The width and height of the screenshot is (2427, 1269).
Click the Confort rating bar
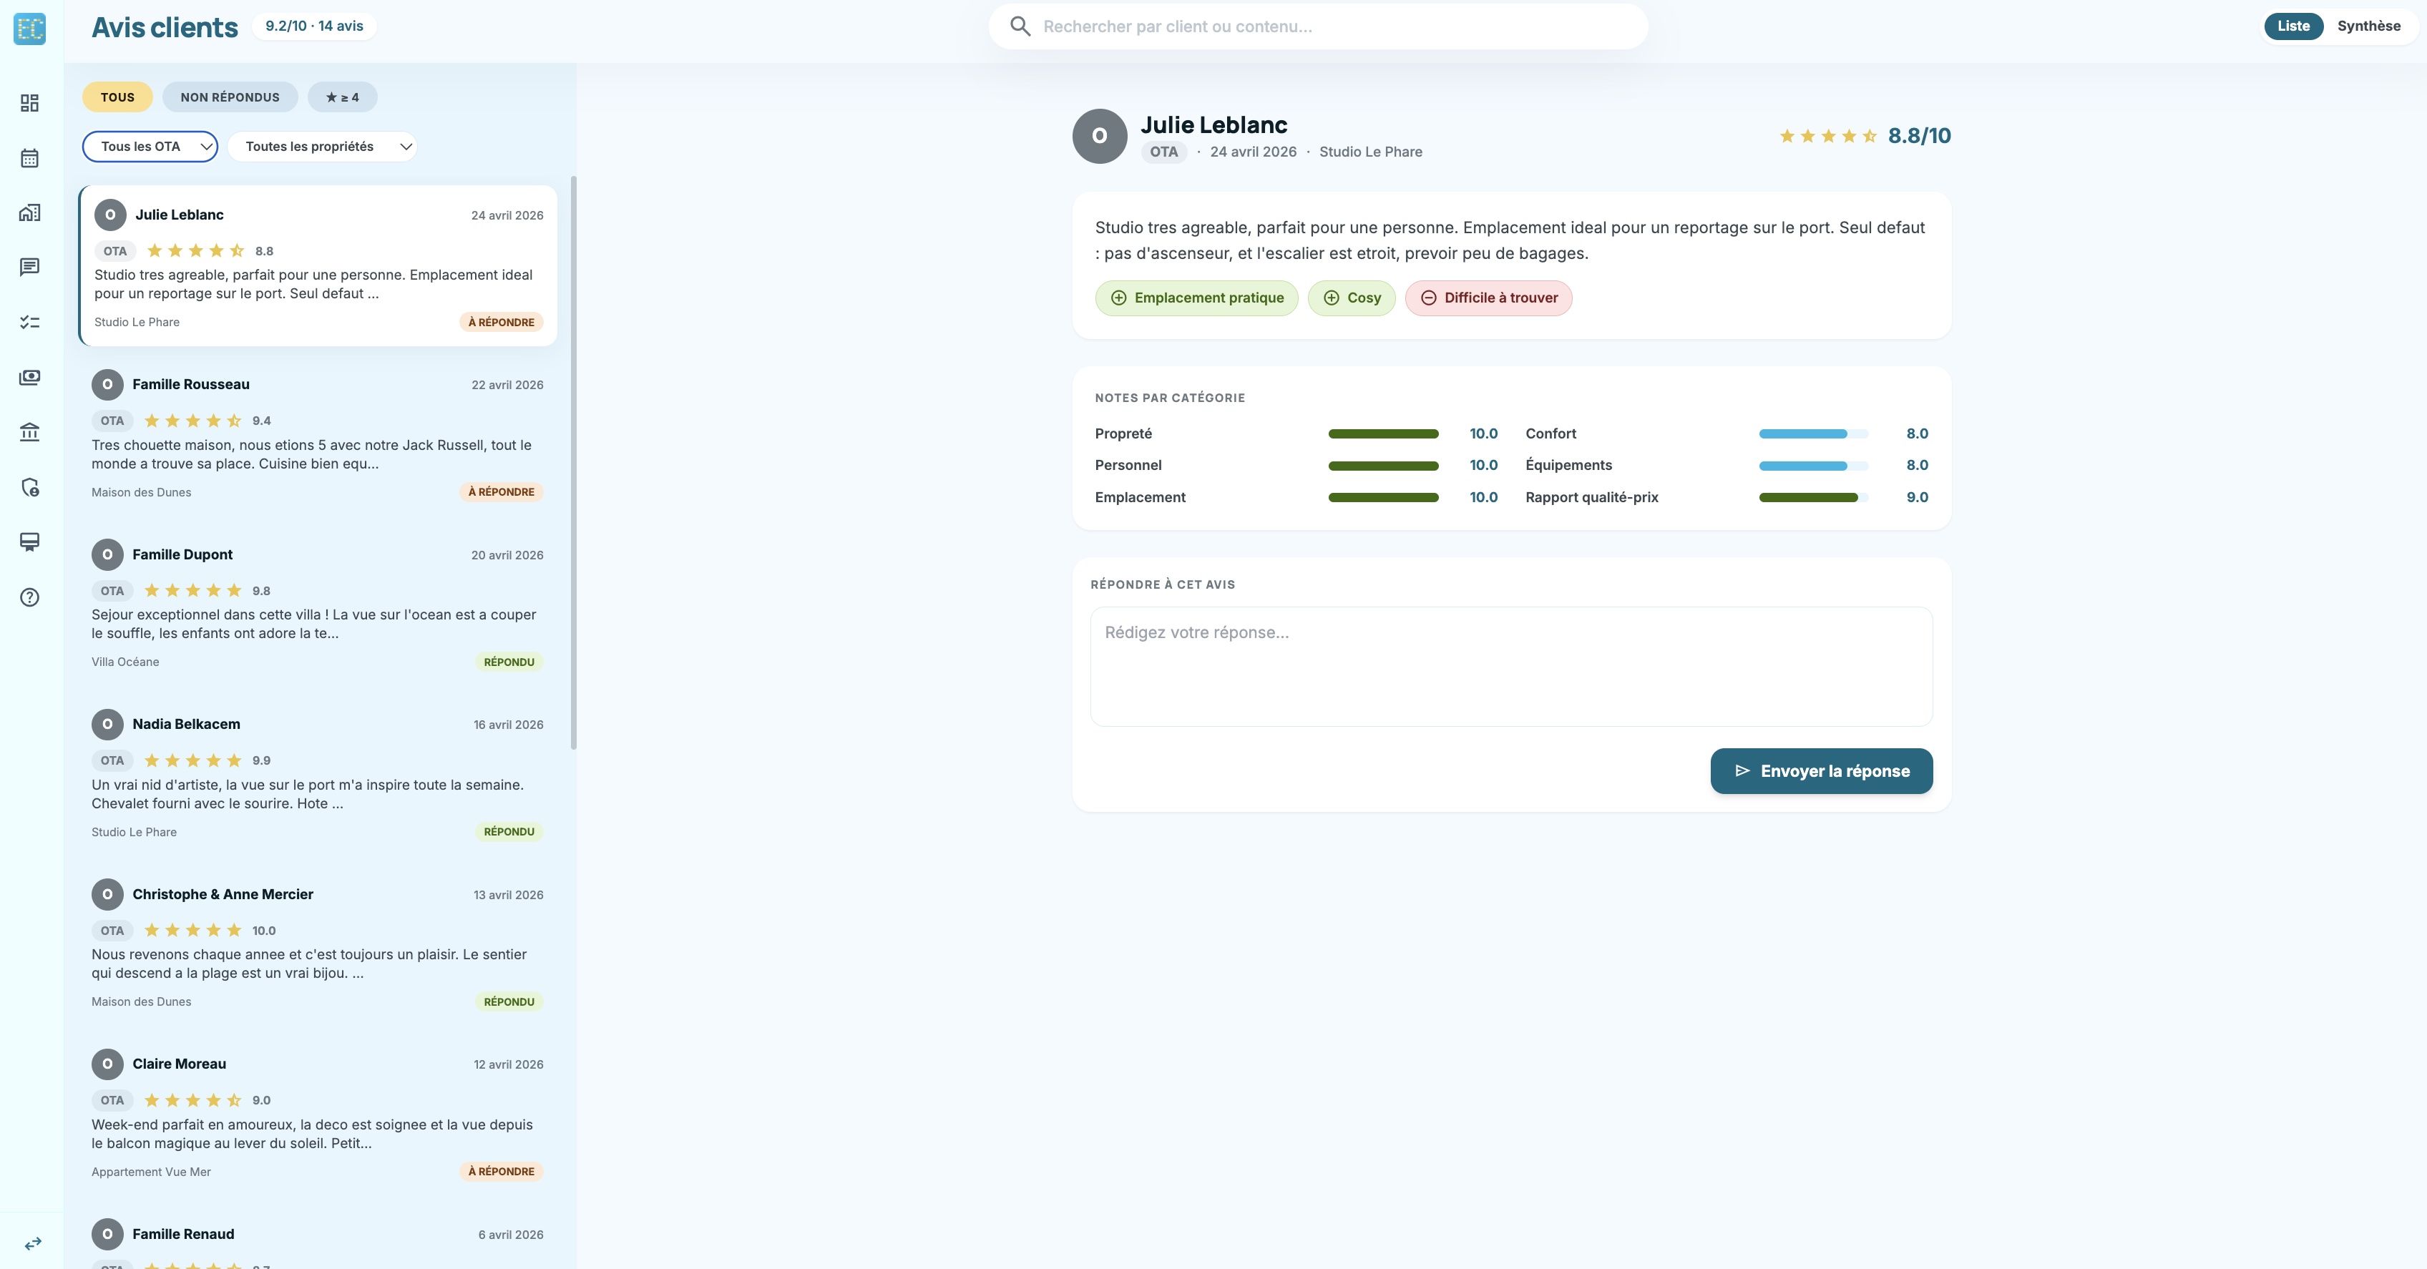pyautogui.click(x=1814, y=434)
